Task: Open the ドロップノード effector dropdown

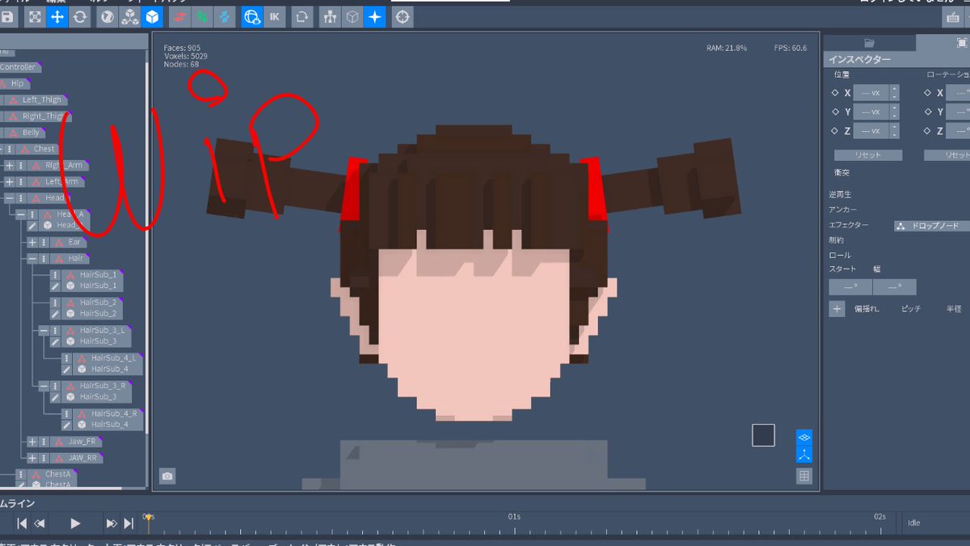Action: 932,226
